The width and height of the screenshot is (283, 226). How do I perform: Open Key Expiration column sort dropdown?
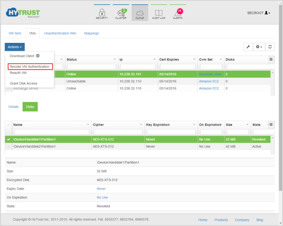pos(194,124)
